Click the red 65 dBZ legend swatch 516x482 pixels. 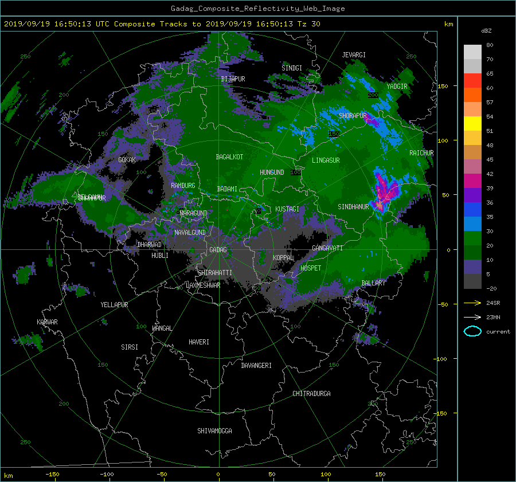click(x=472, y=80)
